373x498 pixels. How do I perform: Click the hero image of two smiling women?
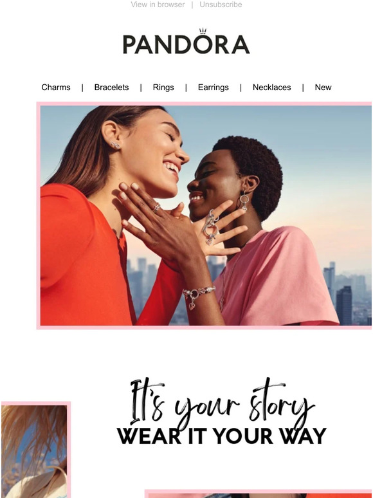pyautogui.click(x=204, y=216)
